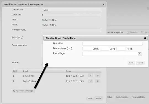Focus the Haut. dimension field
Image resolution: width=149 pixels, height=104 pixels.
[x=121, y=49]
